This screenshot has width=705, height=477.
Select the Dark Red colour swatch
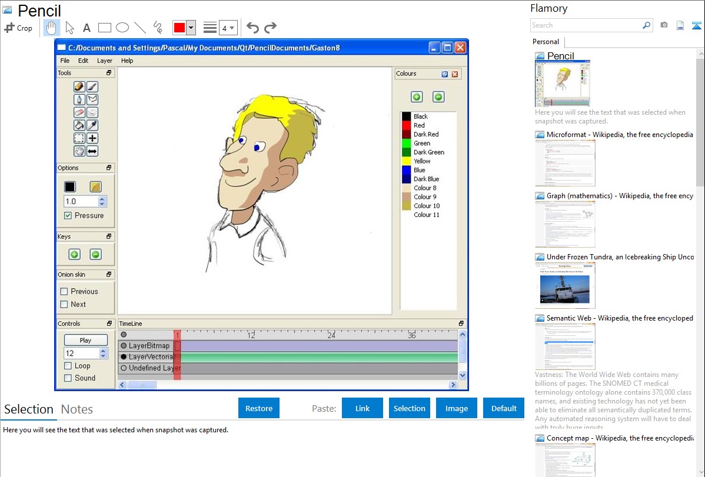407,135
